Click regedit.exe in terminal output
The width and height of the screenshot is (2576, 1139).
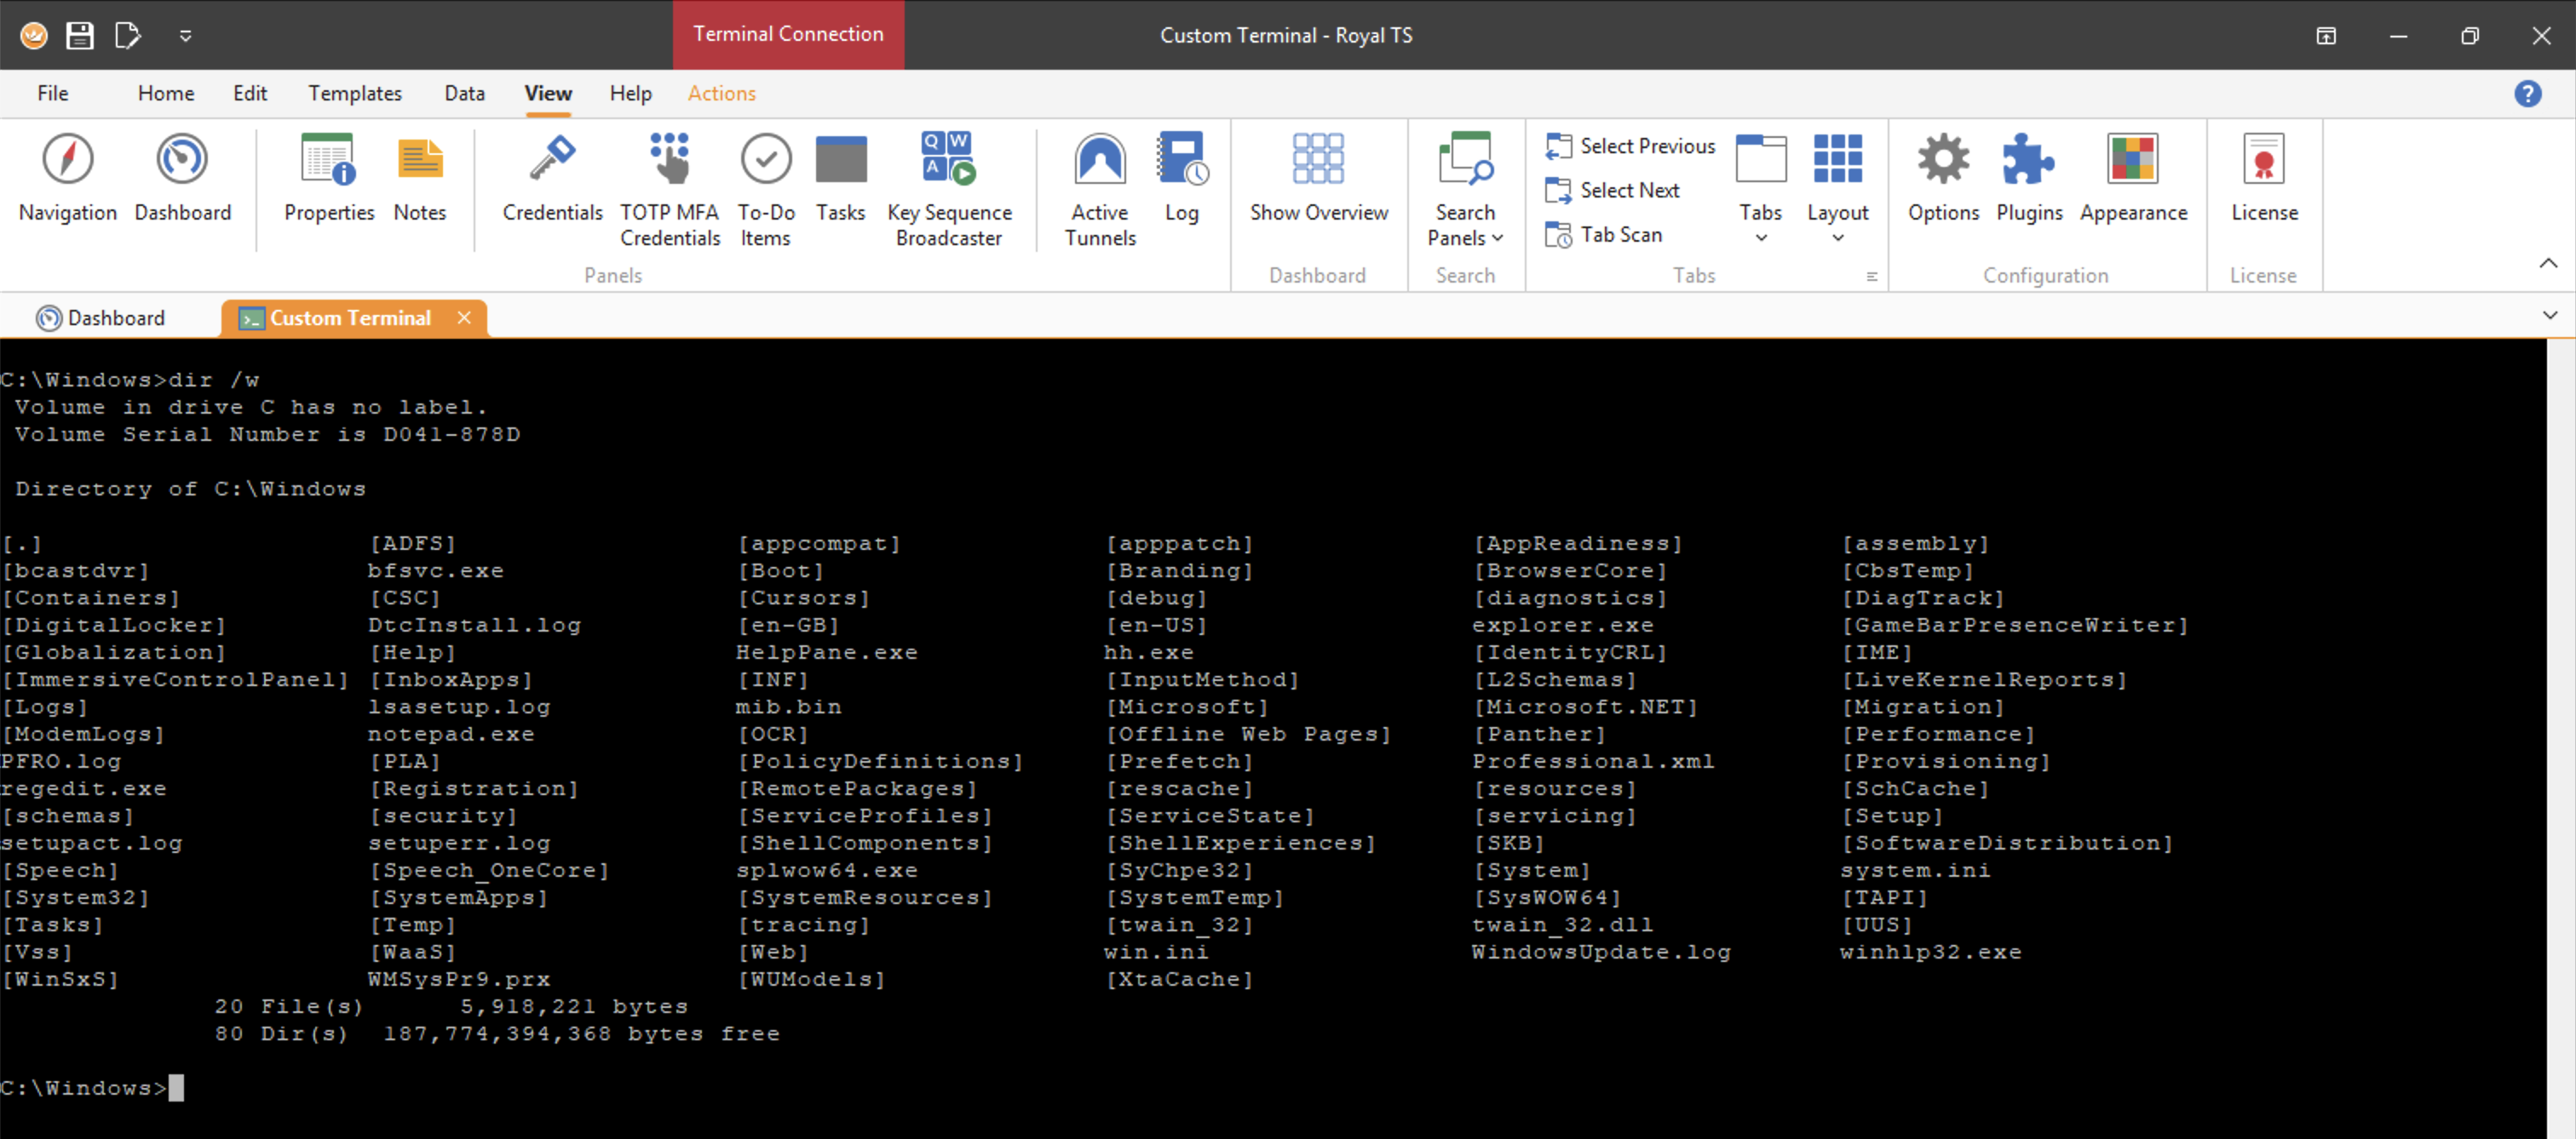point(83,788)
